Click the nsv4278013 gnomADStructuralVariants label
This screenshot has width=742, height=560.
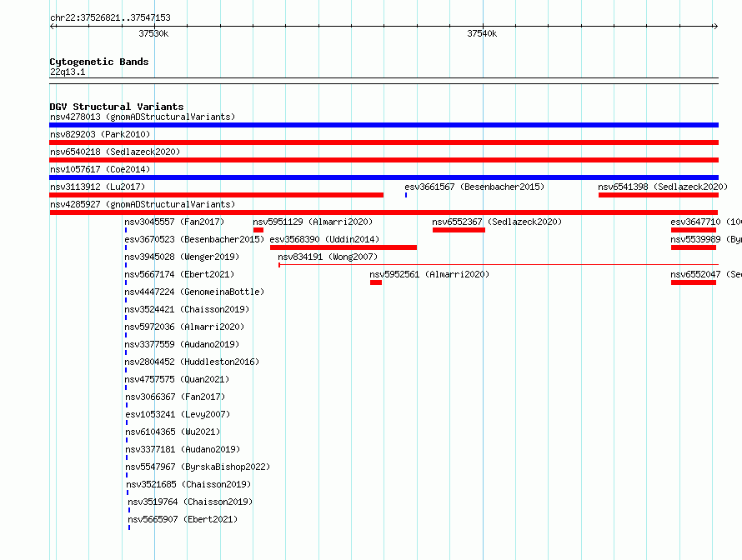pos(143,117)
